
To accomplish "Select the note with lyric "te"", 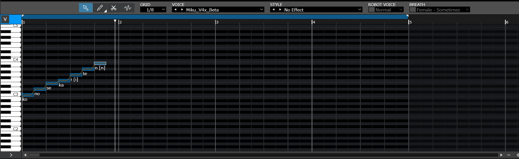I will 88,69.
